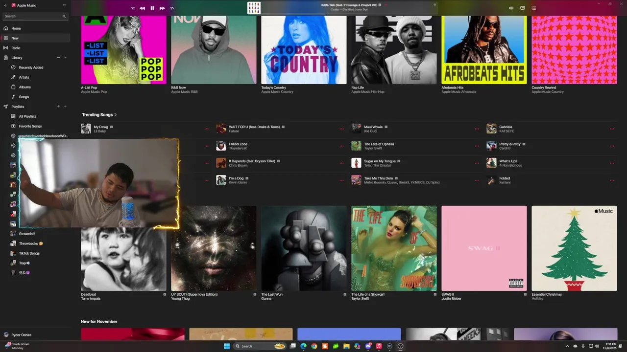Open options for Maui Wowie song

477,129
